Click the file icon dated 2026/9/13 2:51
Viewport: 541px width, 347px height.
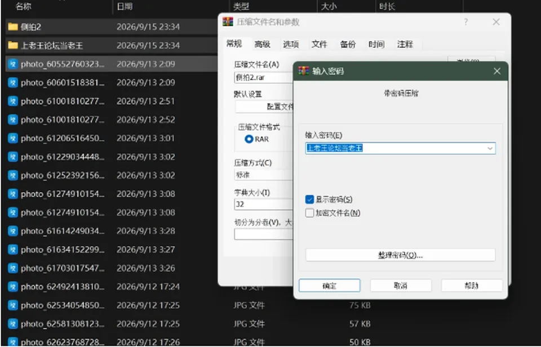(x=13, y=101)
